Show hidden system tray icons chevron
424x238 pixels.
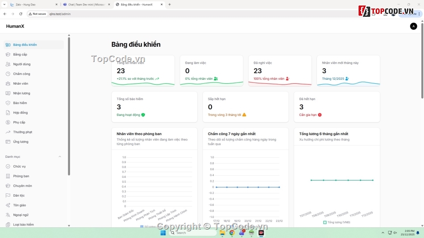tap(382, 233)
